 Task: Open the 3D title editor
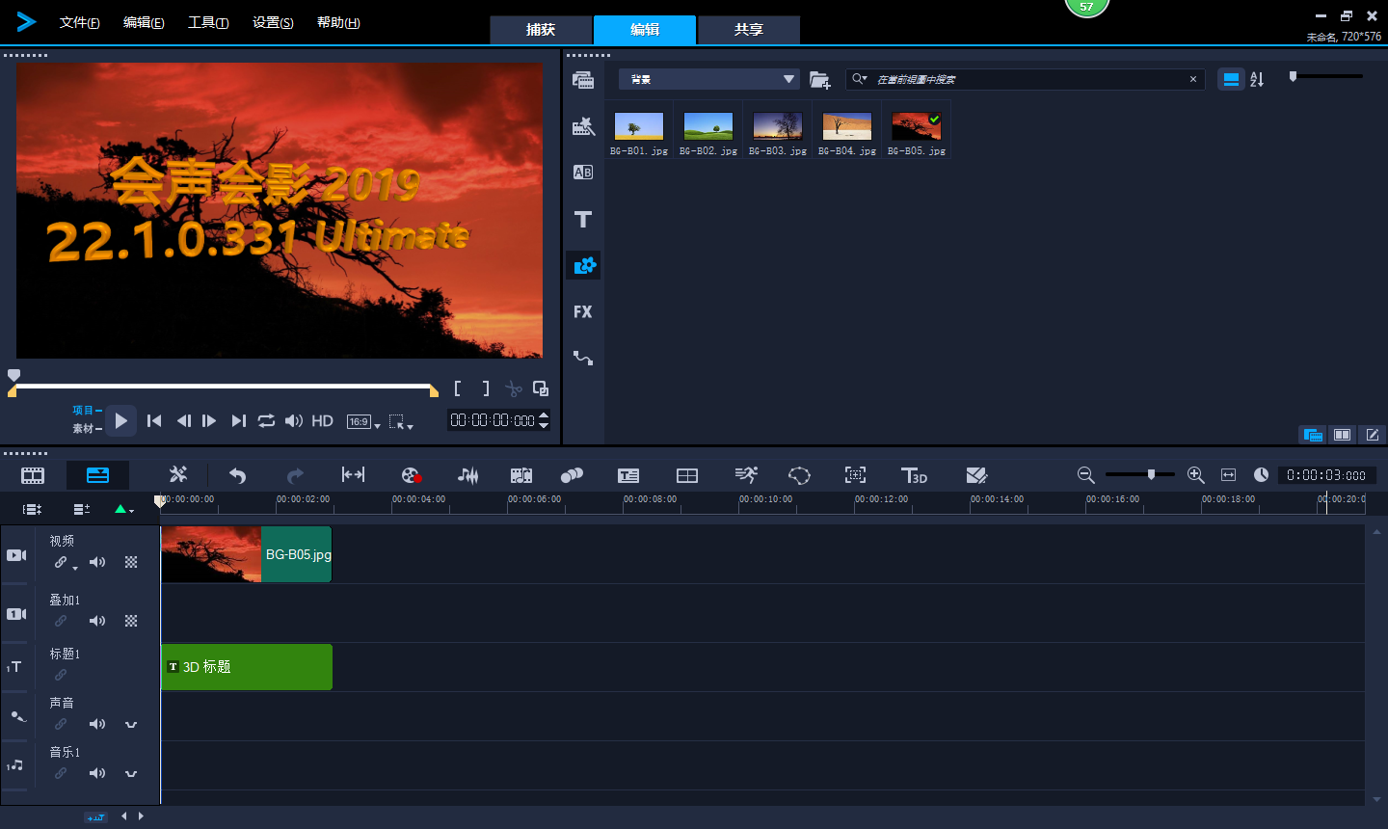click(x=914, y=475)
